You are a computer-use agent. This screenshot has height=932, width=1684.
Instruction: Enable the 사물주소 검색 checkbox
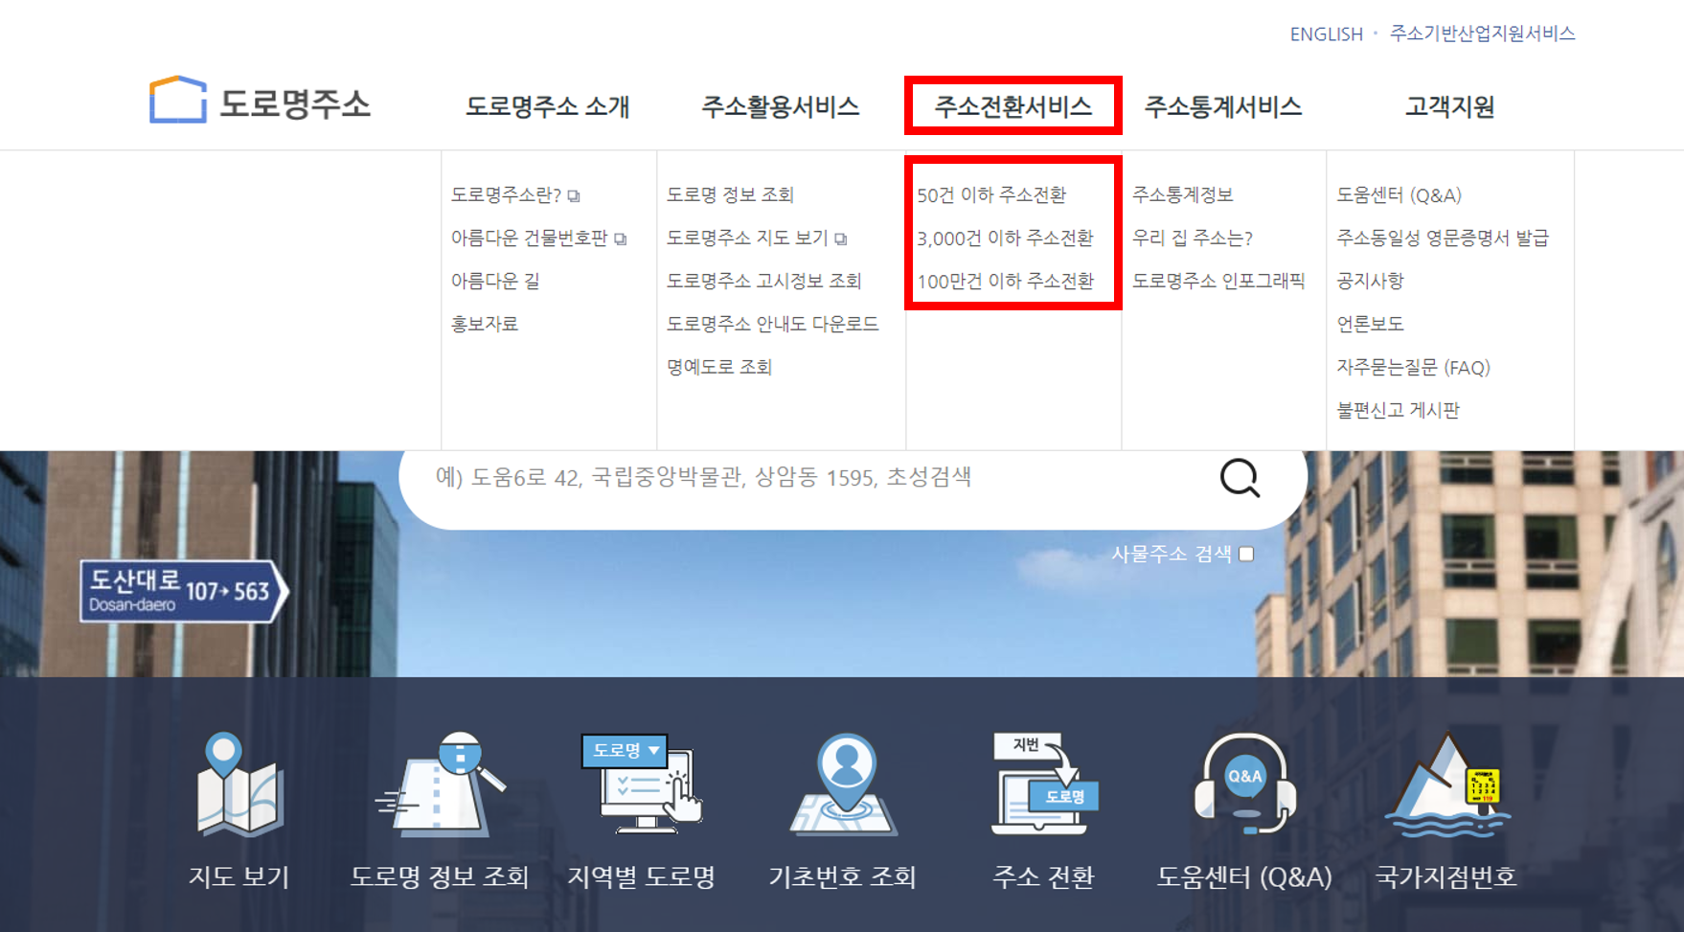[1245, 554]
